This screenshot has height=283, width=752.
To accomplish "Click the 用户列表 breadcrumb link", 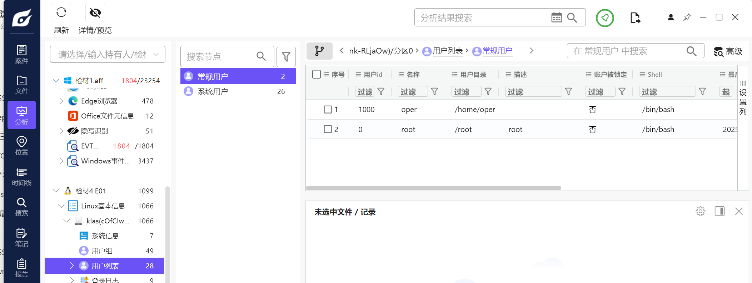I will pos(447,51).
